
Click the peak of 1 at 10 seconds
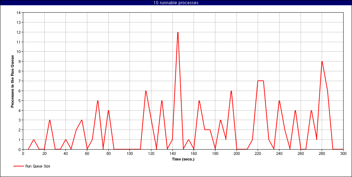(34, 139)
